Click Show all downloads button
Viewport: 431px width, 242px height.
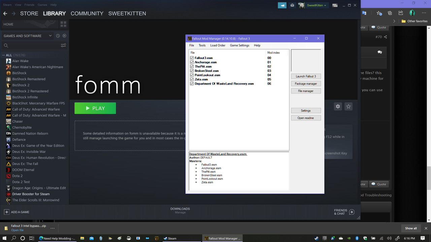(x=411, y=228)
